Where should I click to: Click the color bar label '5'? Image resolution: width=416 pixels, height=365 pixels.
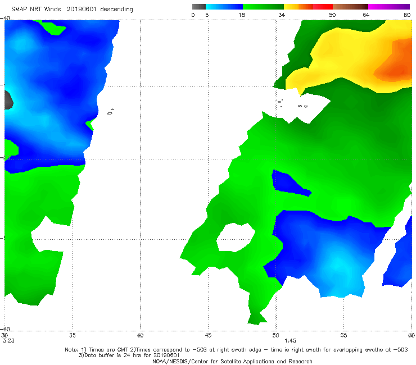[x=207, y=15]
